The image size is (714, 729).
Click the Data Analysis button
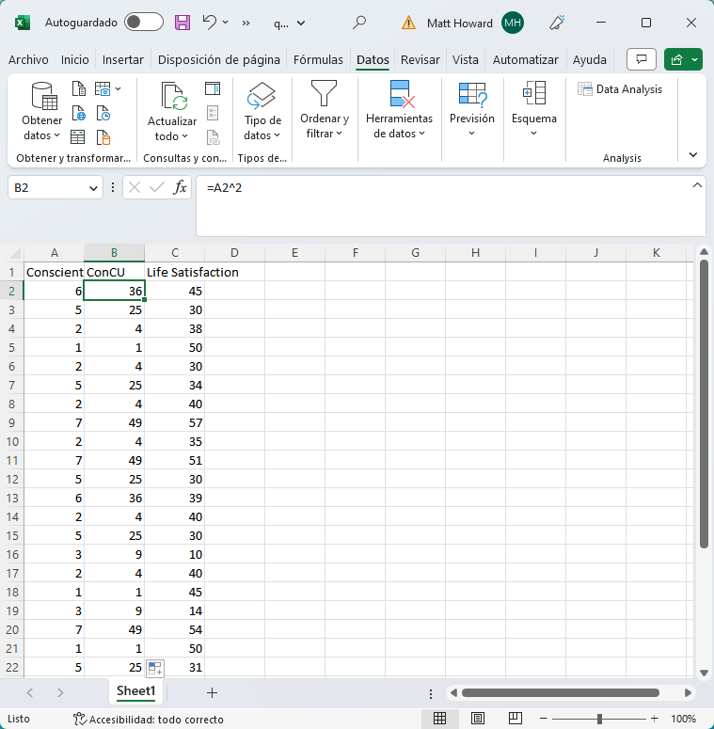(x=620, y=89)
